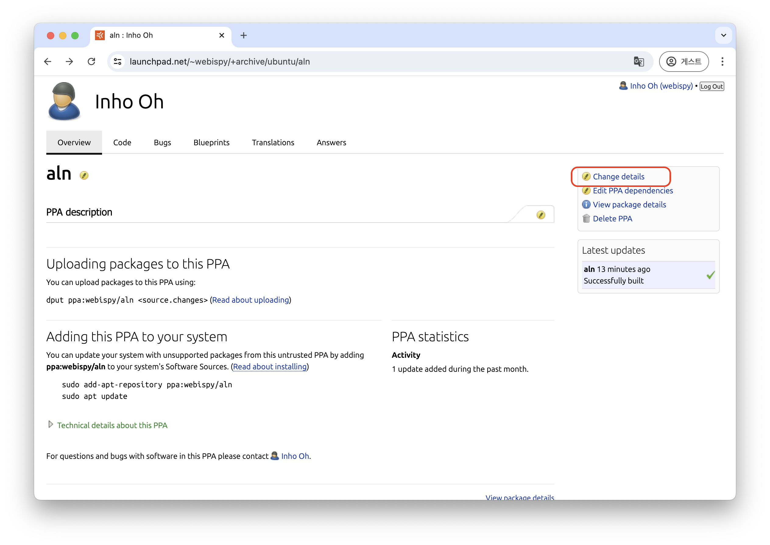The image size is (770, 545).
Task: Click the 'PPA statistics' heading
Action: [430, 336]
